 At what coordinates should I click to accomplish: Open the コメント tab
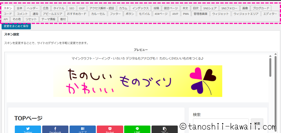point(22,13)
